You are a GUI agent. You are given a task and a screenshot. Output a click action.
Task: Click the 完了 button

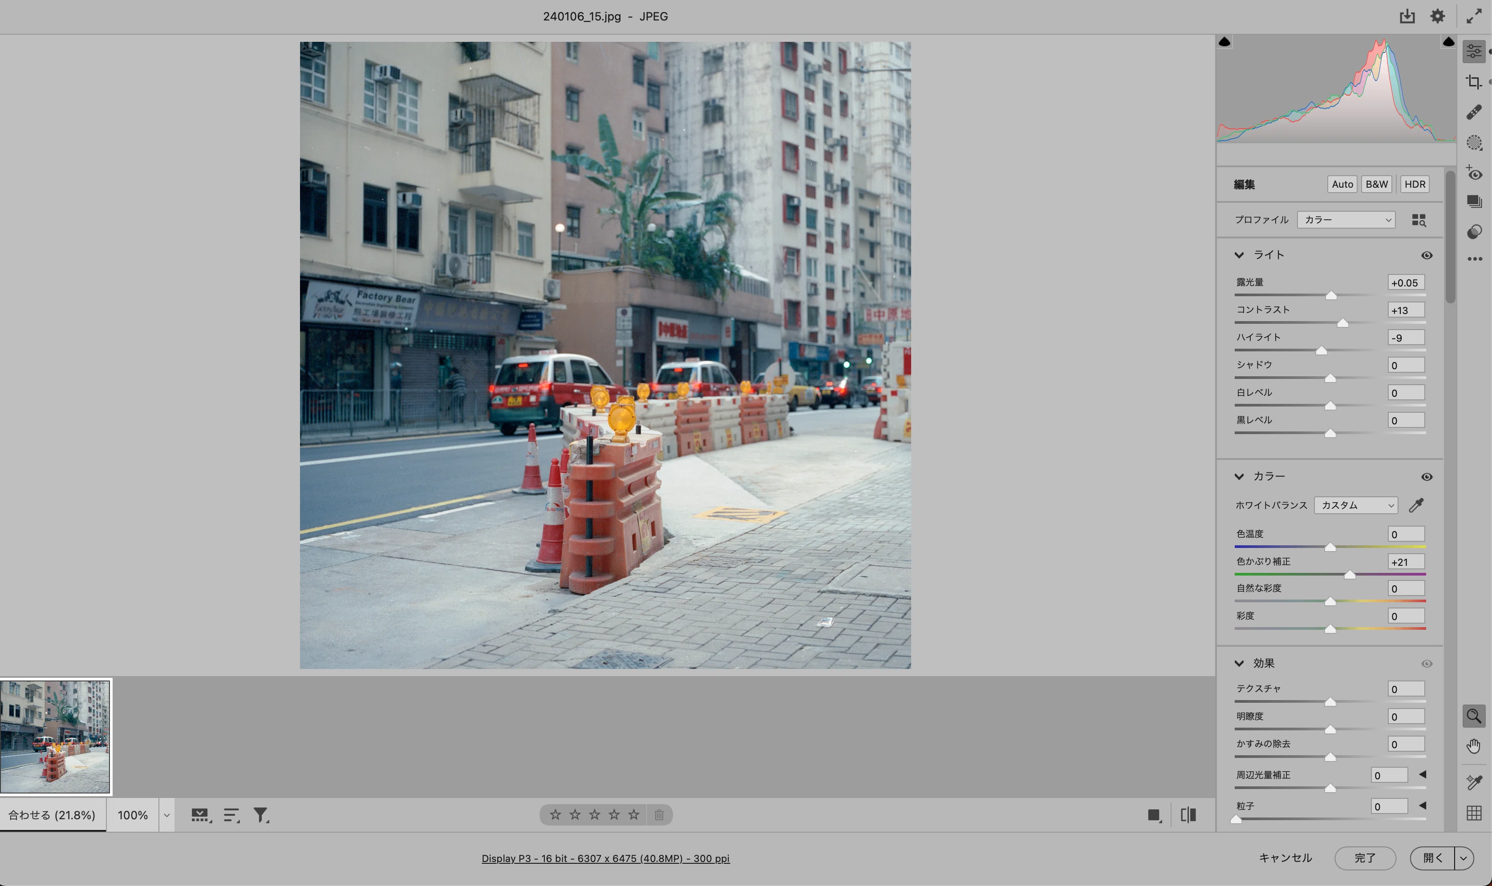[x=1365, y=858]
